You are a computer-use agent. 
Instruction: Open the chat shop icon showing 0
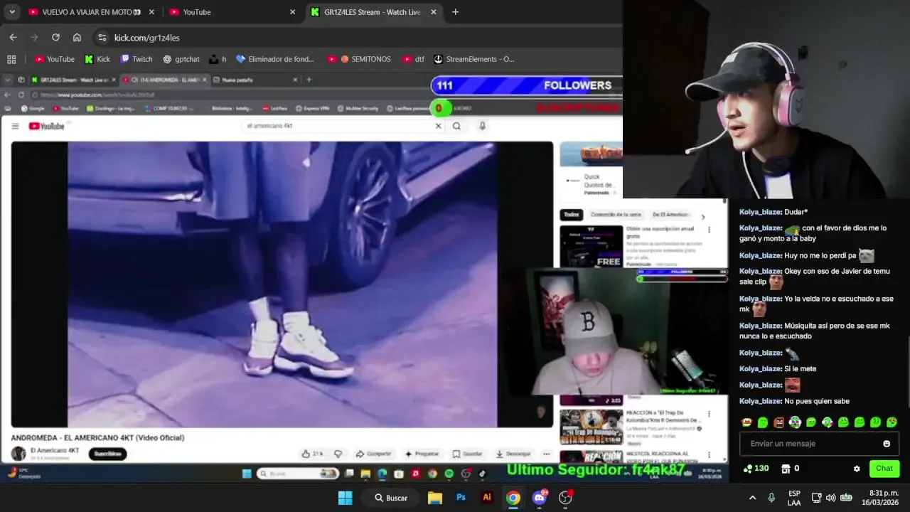click(x=790, y=469)
